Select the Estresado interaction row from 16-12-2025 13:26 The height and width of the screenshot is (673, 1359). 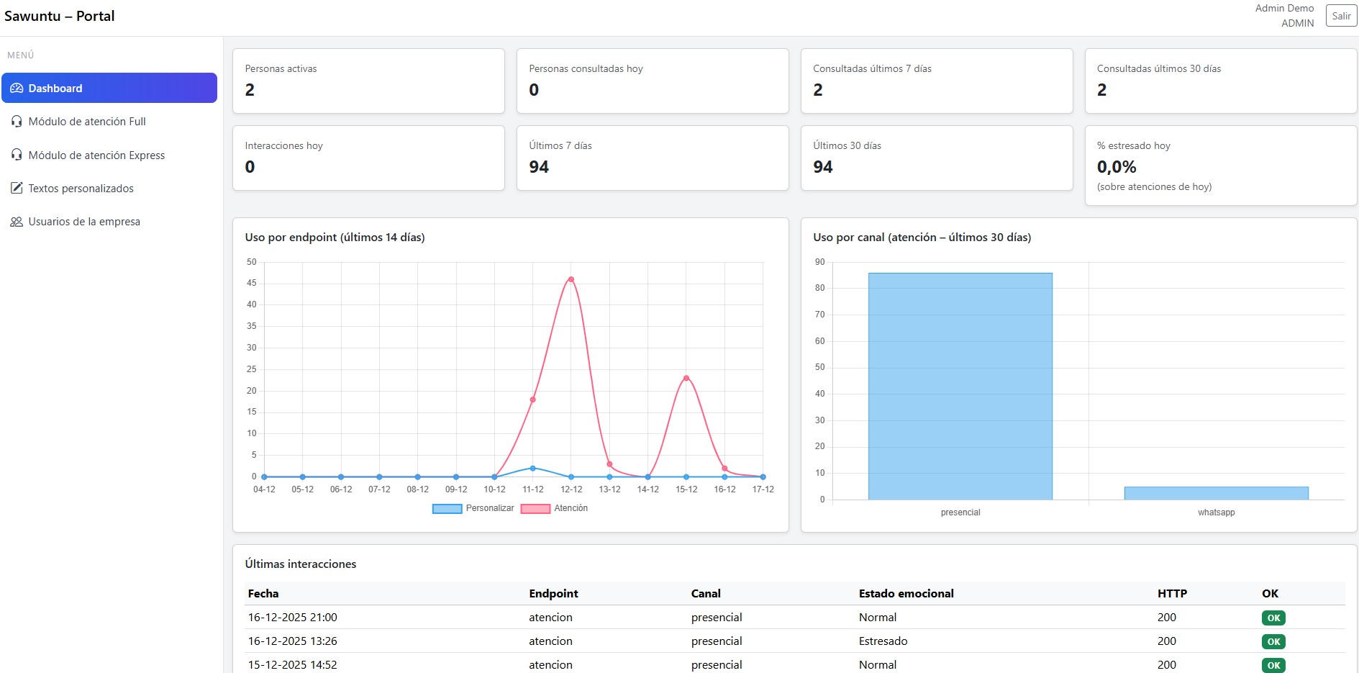tap(794, 641)
